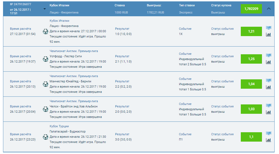Open statistics chart icon for Челси - Брайтон
This screenshot has height=154, width=279.
tap(269, 112)
